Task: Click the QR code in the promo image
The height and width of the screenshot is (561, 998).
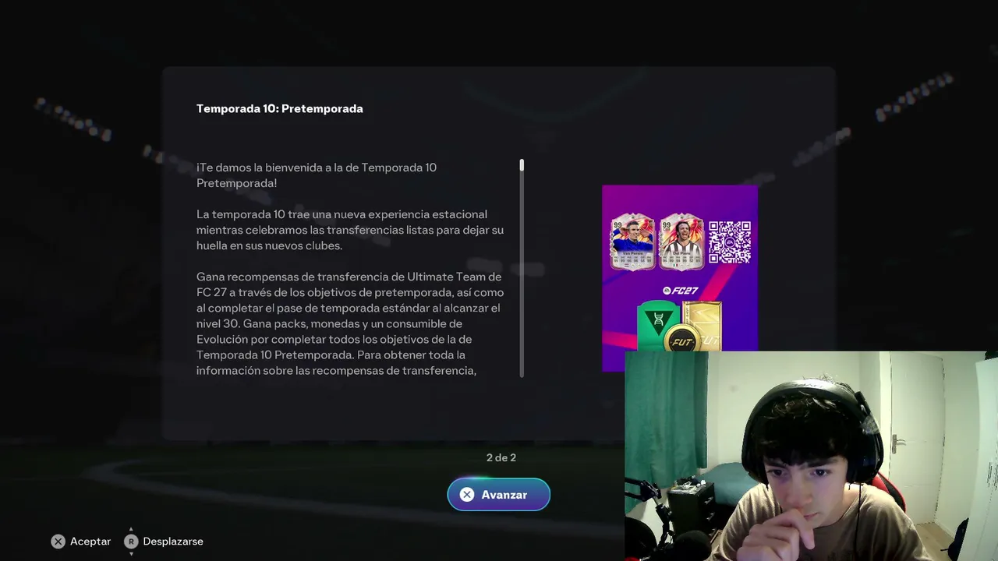Action: pos(730,242)
